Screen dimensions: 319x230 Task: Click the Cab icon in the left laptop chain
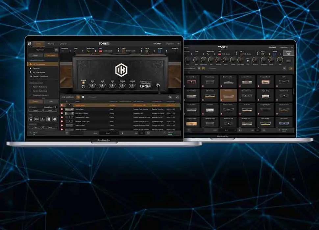click(124, 51)
